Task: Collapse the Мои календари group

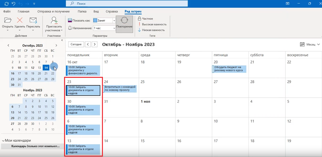Action: coord(3,140)
